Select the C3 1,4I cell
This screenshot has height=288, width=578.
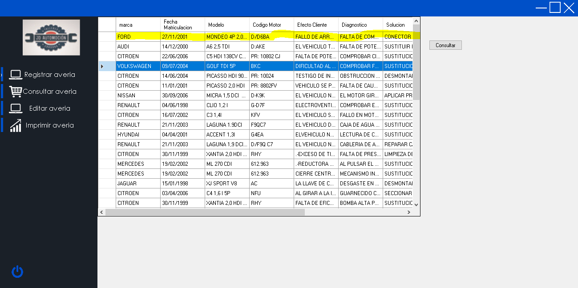pyautogui.click(x=227, y=115)
